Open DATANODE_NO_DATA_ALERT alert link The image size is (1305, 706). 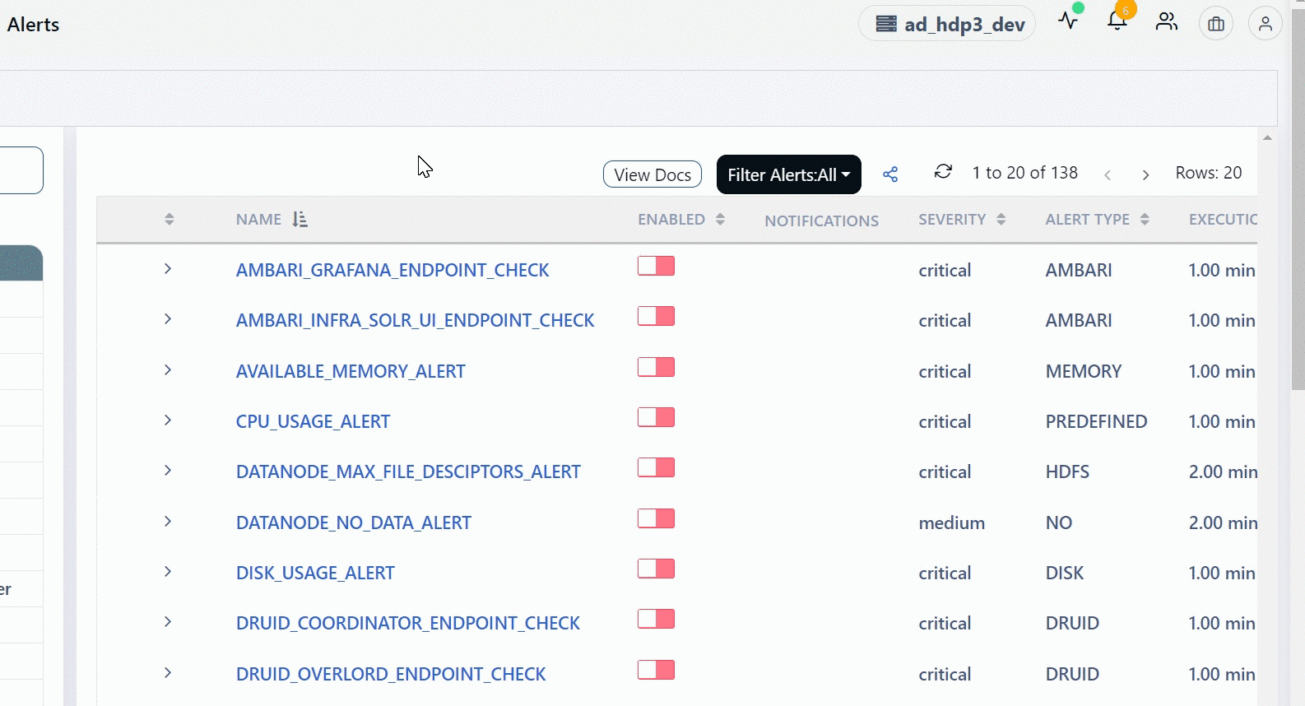click(x=354, y=523)
